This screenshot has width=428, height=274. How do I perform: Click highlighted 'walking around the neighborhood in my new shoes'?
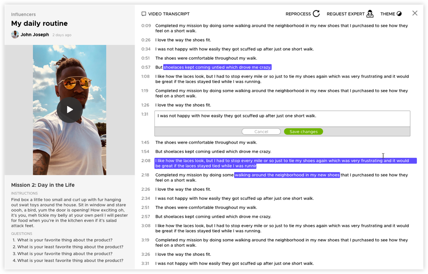click(287, 175)
